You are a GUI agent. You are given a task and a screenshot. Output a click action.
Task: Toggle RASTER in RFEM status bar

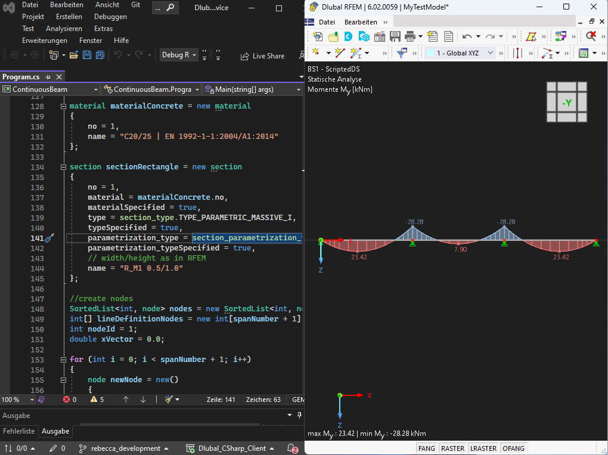click(x=452, y=448)
